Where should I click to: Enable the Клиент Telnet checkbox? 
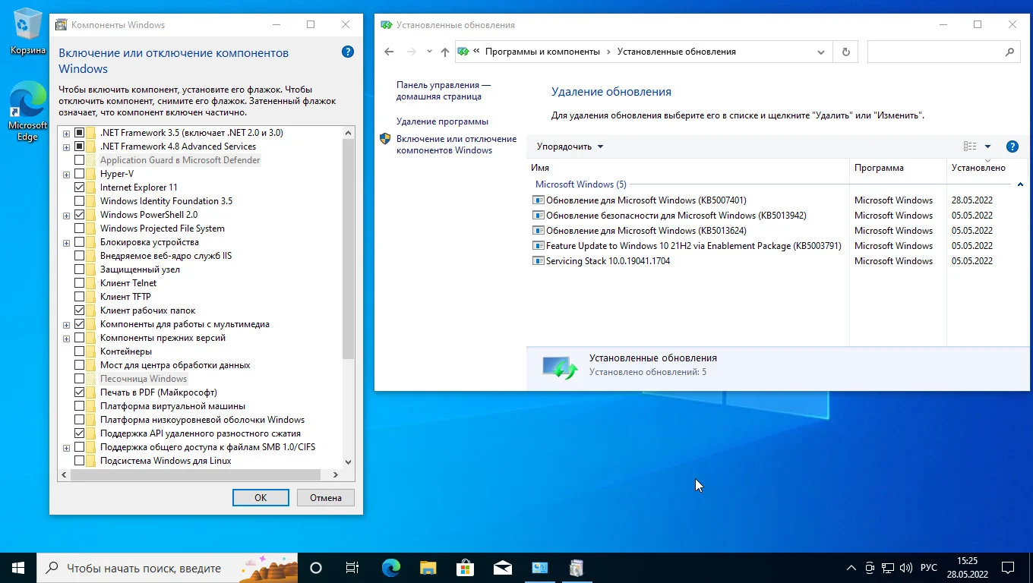point(80,283)
